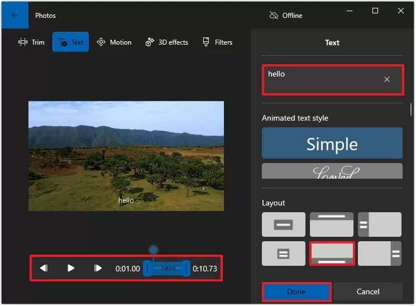This screenshot has height=306, width=416.
Task: Open the Filters tool
Action: pos(217,42)
